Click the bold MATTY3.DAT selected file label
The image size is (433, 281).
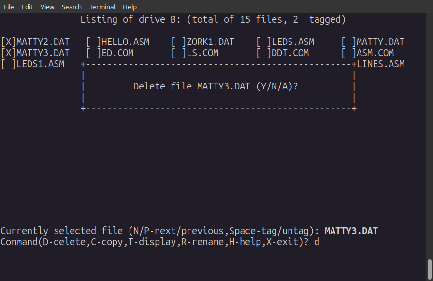tap(351, 231)
